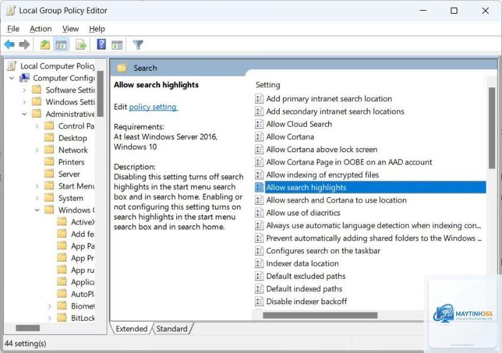The height and width of the screenshot is (353, 502).
Task: Click the Indexer data location policy icon
Action: tap(259, 263)
